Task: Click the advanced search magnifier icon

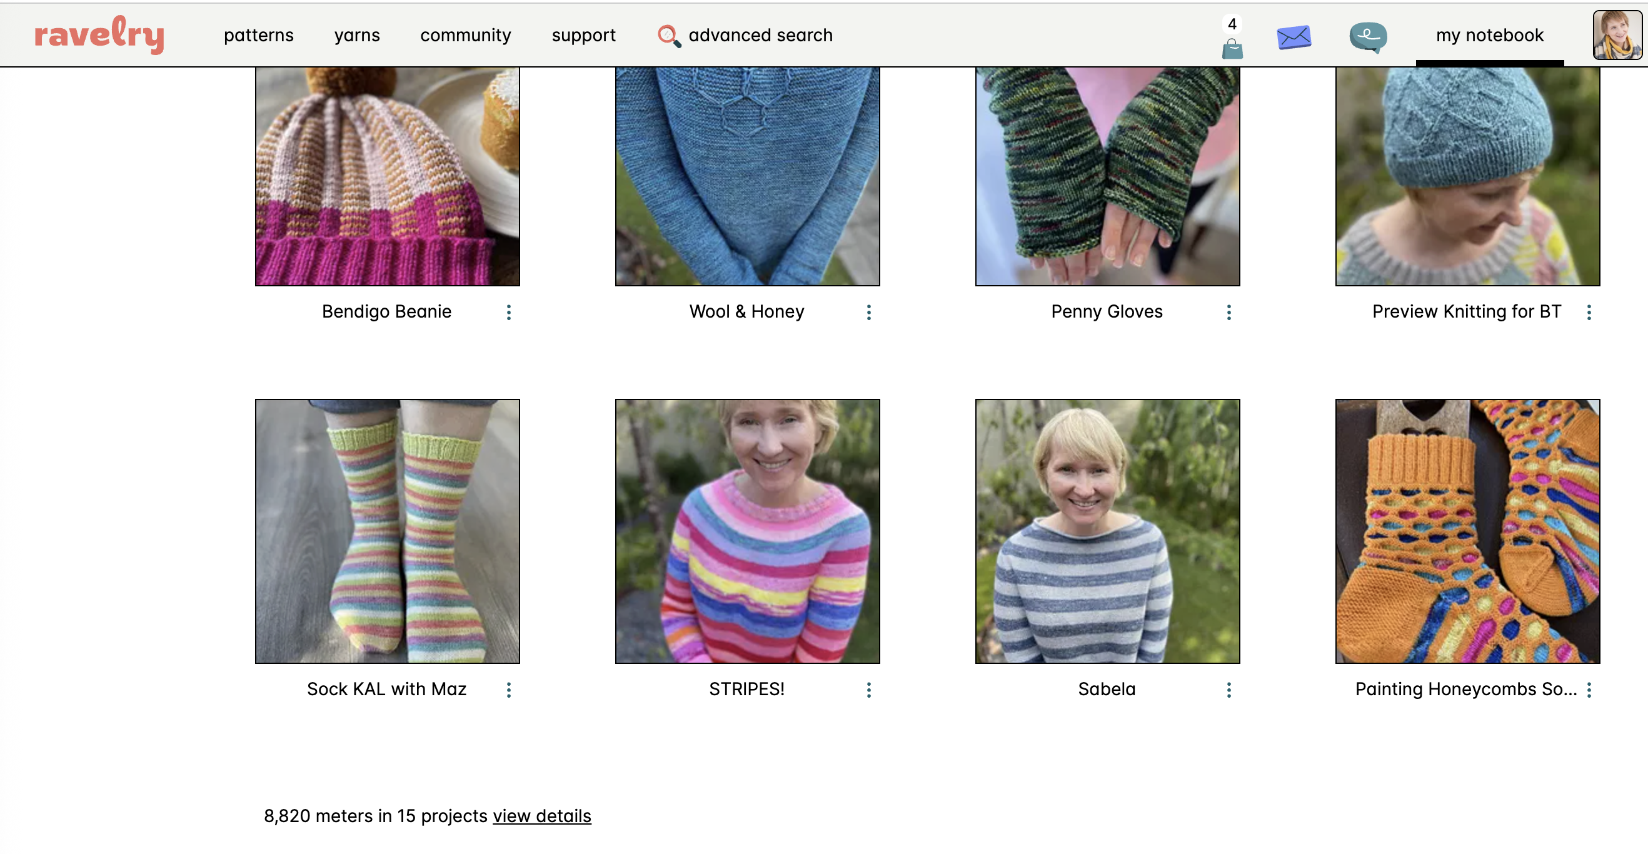Action: [x=668, y=36]
